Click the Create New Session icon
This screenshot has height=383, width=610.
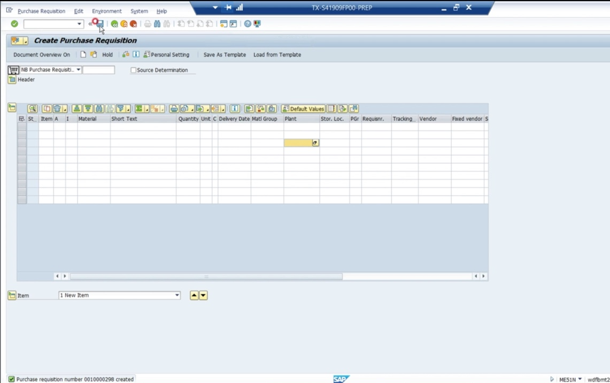223,24
